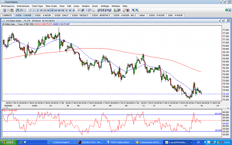Click the MVG(1) 200=76.074 study label
232x145 pixels.
[x=43, y=24]
